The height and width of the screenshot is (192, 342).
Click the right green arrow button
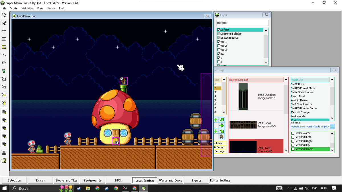click(221, 125)
